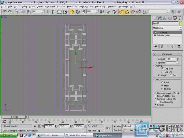Toggle the 2.5 Snaps button
Screen dimensions: 184x138
click(121, 12)
